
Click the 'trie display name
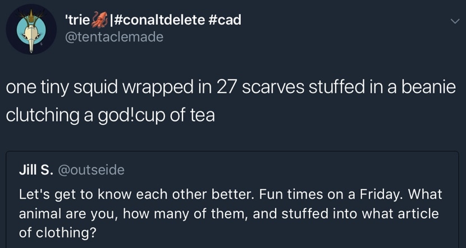78,20
